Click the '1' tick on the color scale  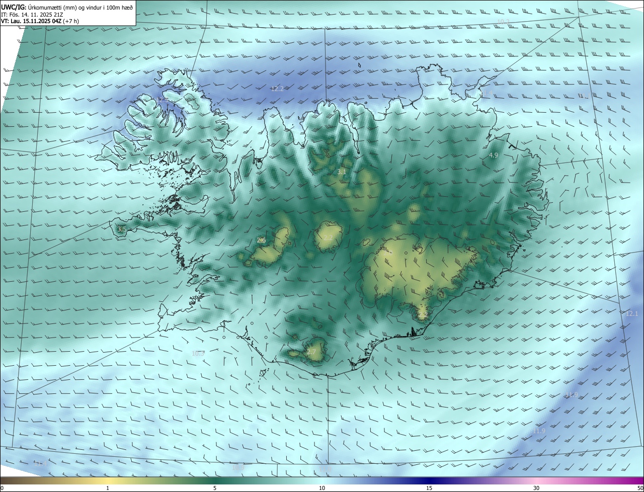pyautogui.click(x=108, y=488)
